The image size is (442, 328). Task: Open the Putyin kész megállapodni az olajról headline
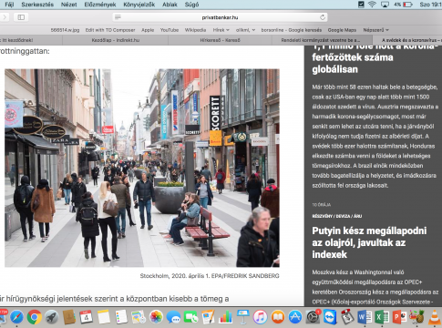point(369,242)
